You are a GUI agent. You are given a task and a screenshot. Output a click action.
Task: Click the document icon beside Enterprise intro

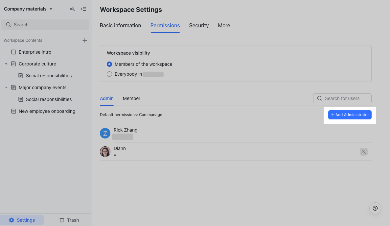13,52
